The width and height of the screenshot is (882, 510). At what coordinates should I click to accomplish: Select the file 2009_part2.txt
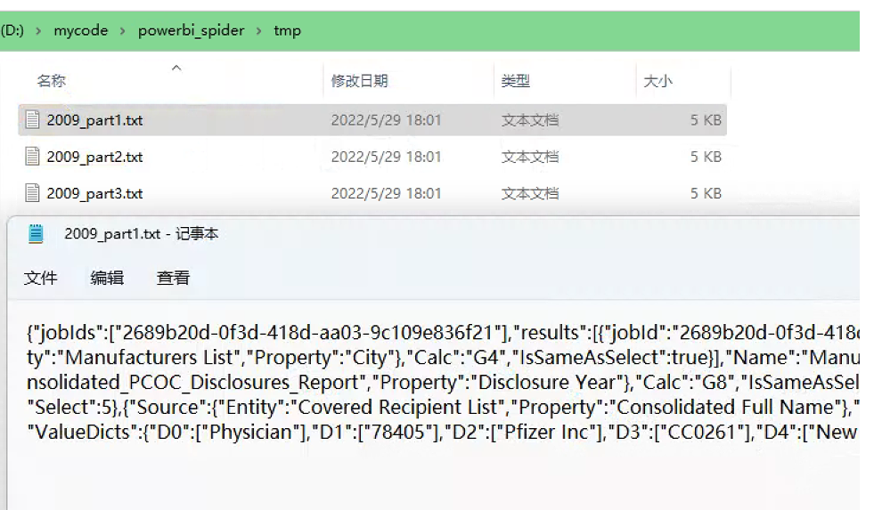pyautogui.click(x=372, y=156)
